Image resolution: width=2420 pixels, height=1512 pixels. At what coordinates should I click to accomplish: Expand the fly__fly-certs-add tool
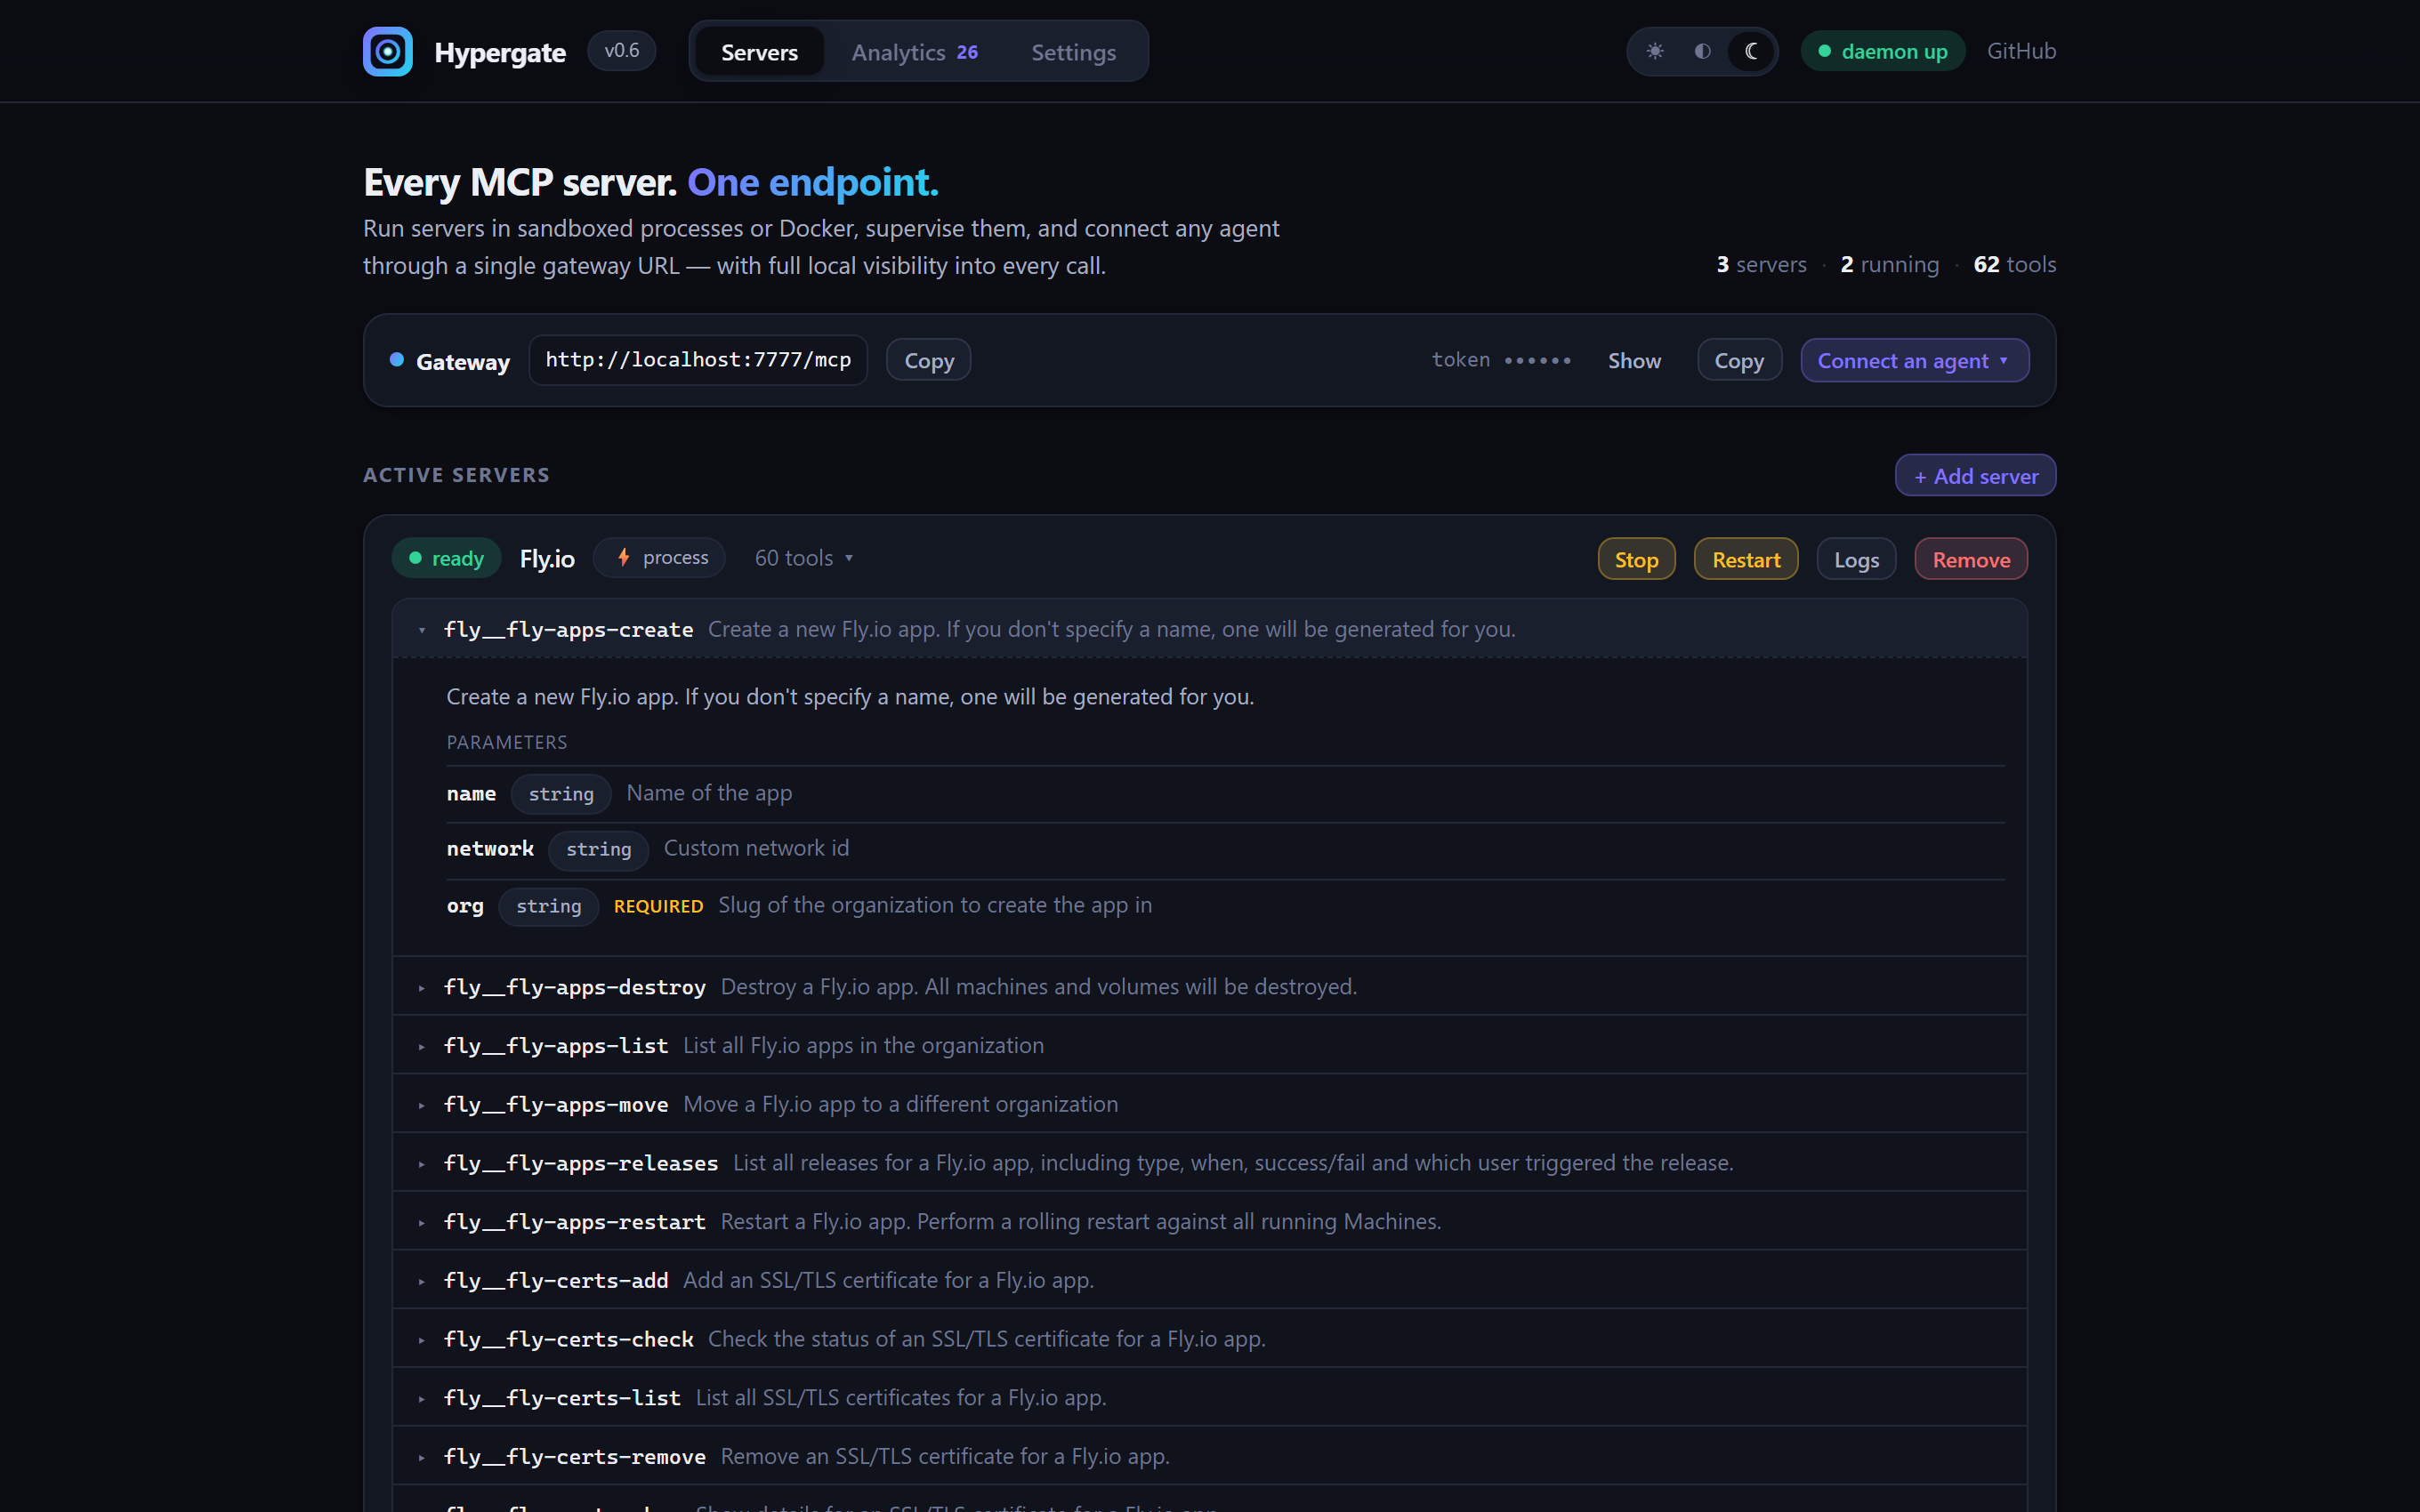1210,1280
